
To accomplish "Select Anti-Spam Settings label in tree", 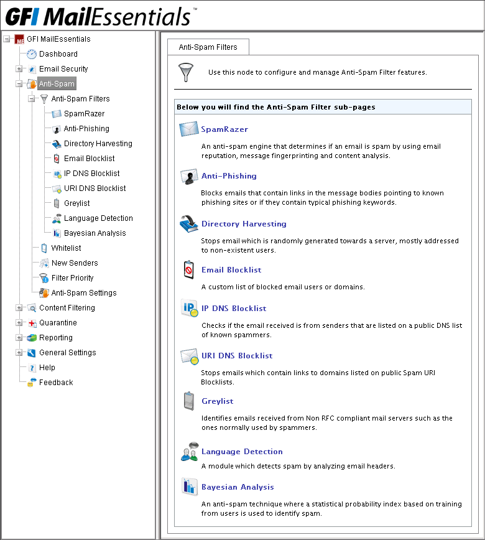I will (x=84, y=293).
